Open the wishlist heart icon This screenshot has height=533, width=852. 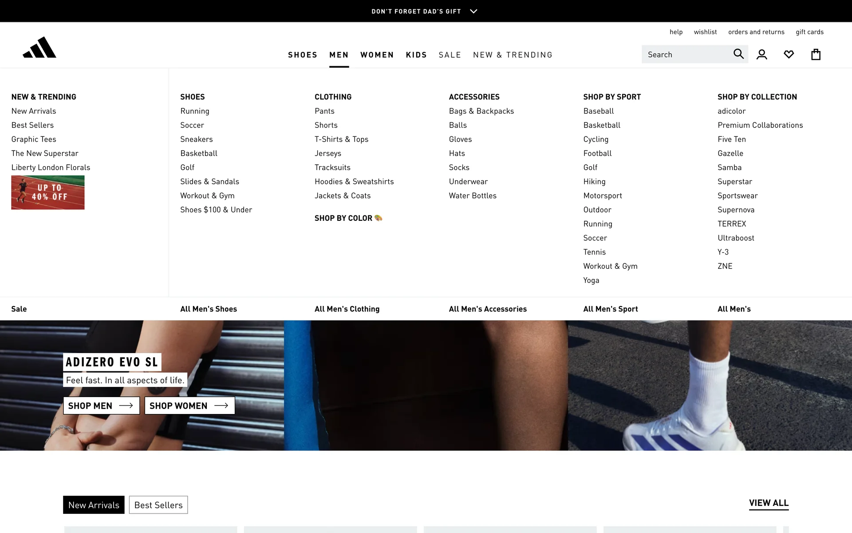[x=789, y=55]
